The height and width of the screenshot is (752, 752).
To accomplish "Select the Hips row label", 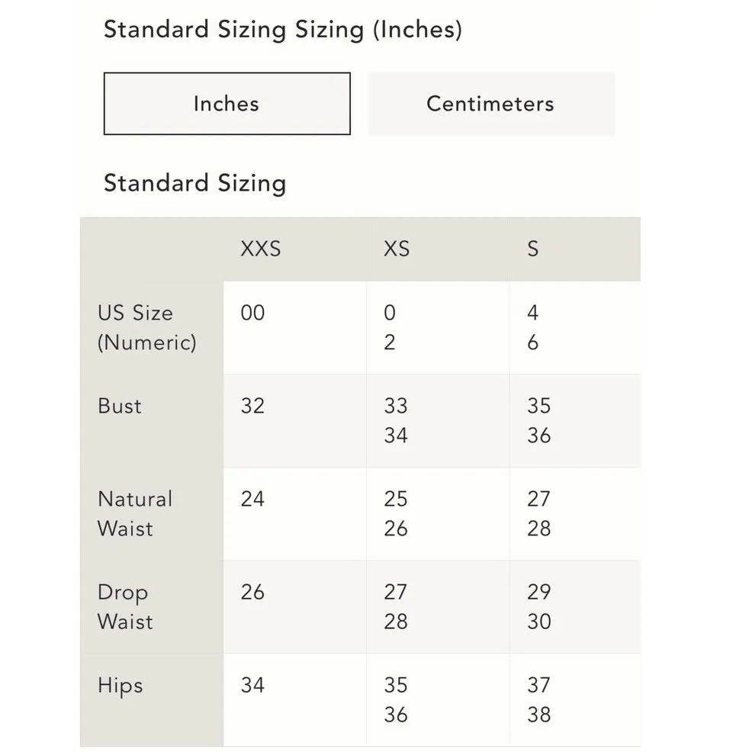I will pyautogui.click(x=120, y=686).
